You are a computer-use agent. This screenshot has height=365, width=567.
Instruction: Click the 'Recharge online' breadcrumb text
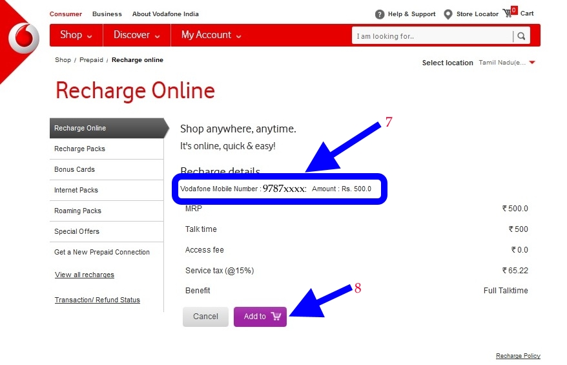pyautogui.click(x=138, y=60)
